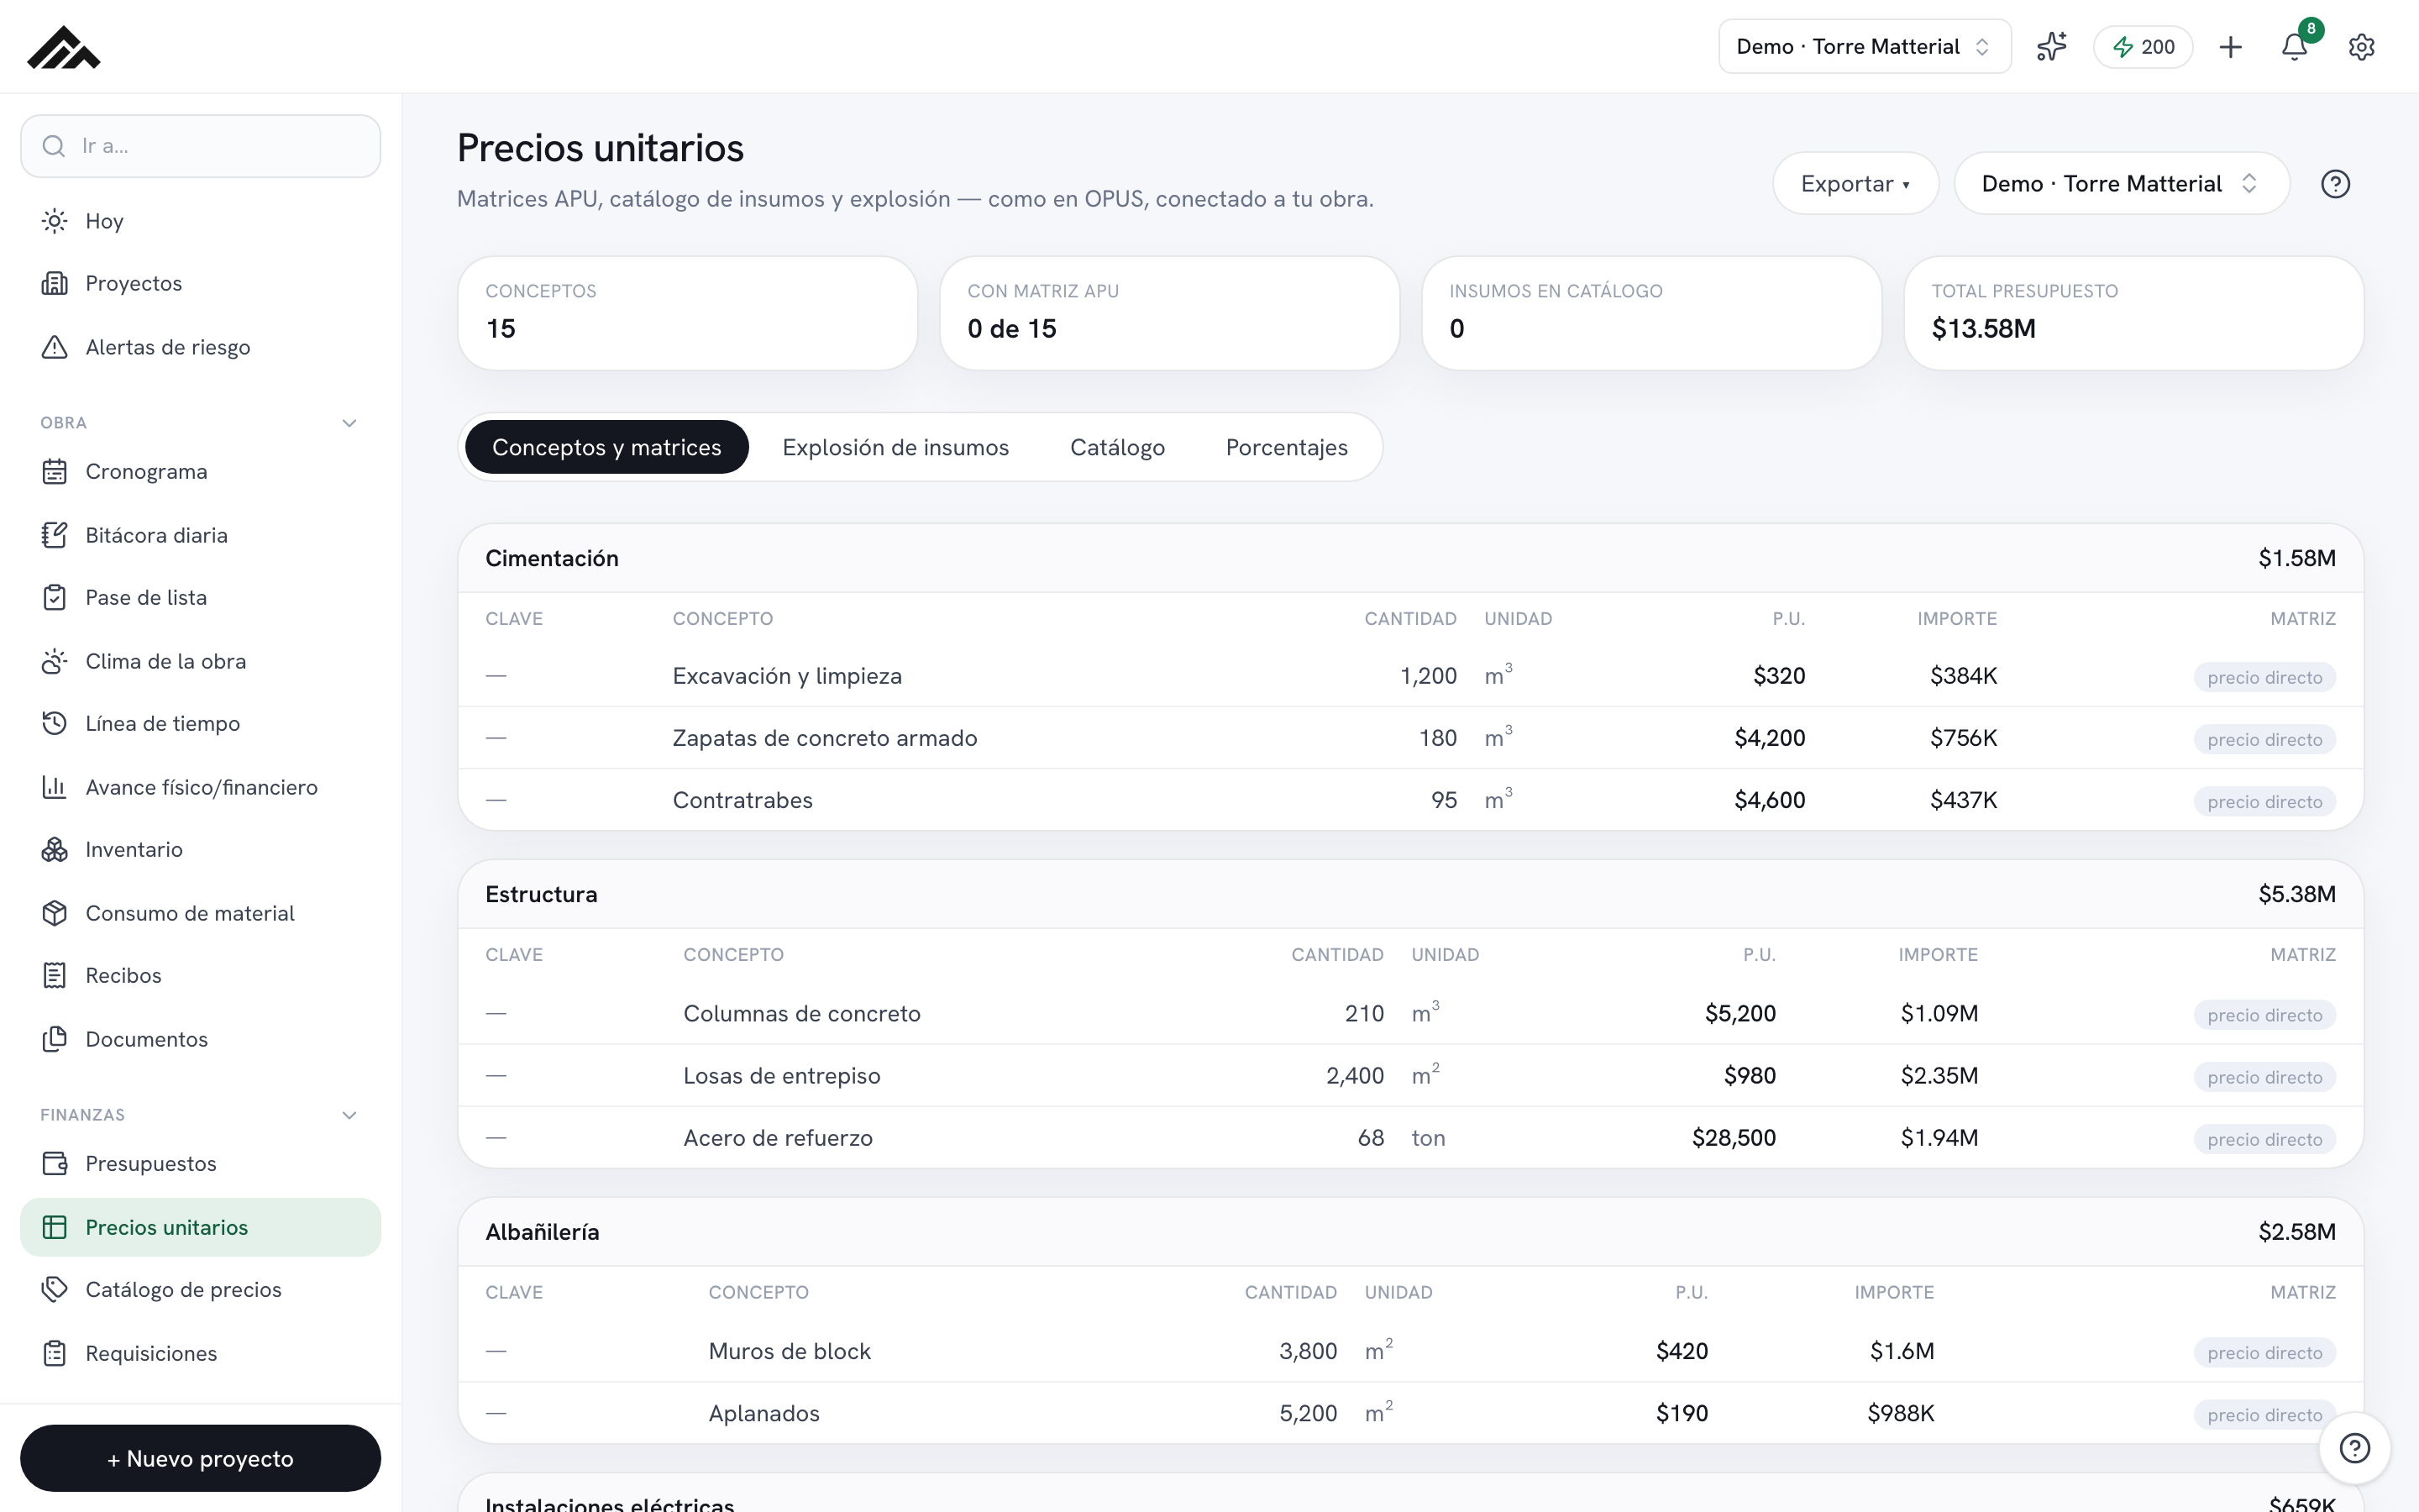The height and width of the screenshot is (1512, 2419).
Task: Open Alertas de riesgo page
Action: coord(200,347)
